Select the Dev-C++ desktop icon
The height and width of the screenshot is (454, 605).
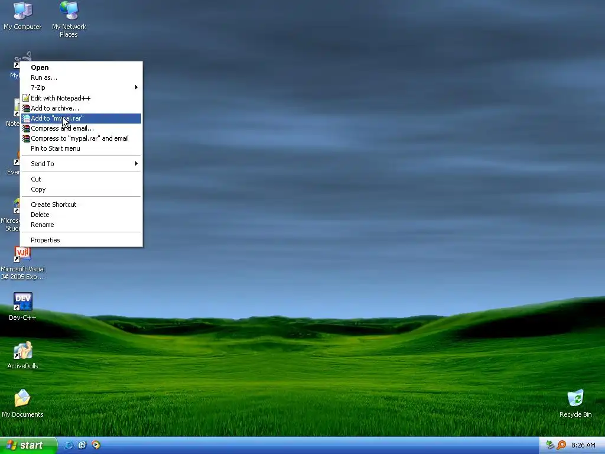[x=22, y=307]
